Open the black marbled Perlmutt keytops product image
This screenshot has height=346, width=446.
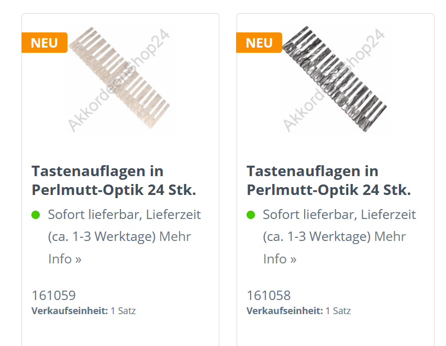click(335, 79)
